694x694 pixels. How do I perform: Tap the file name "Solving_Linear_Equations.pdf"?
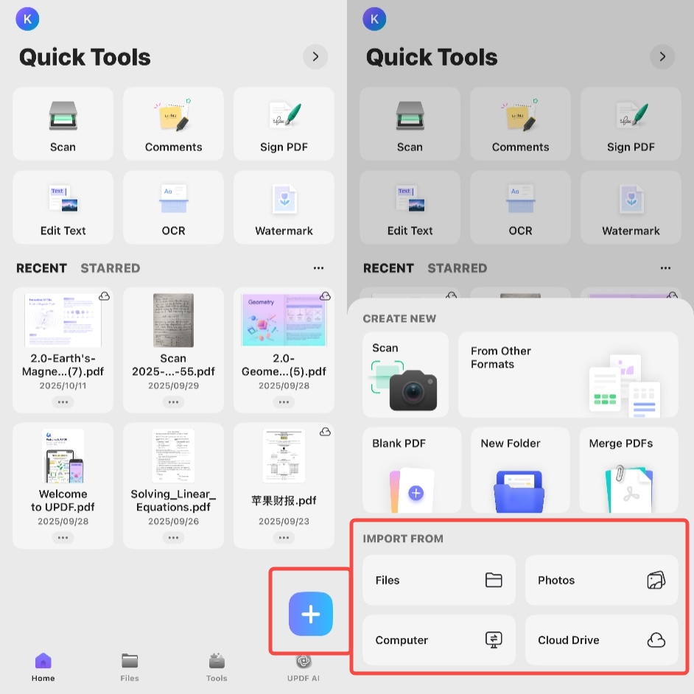pyautogui.click(x=174, y=500)
